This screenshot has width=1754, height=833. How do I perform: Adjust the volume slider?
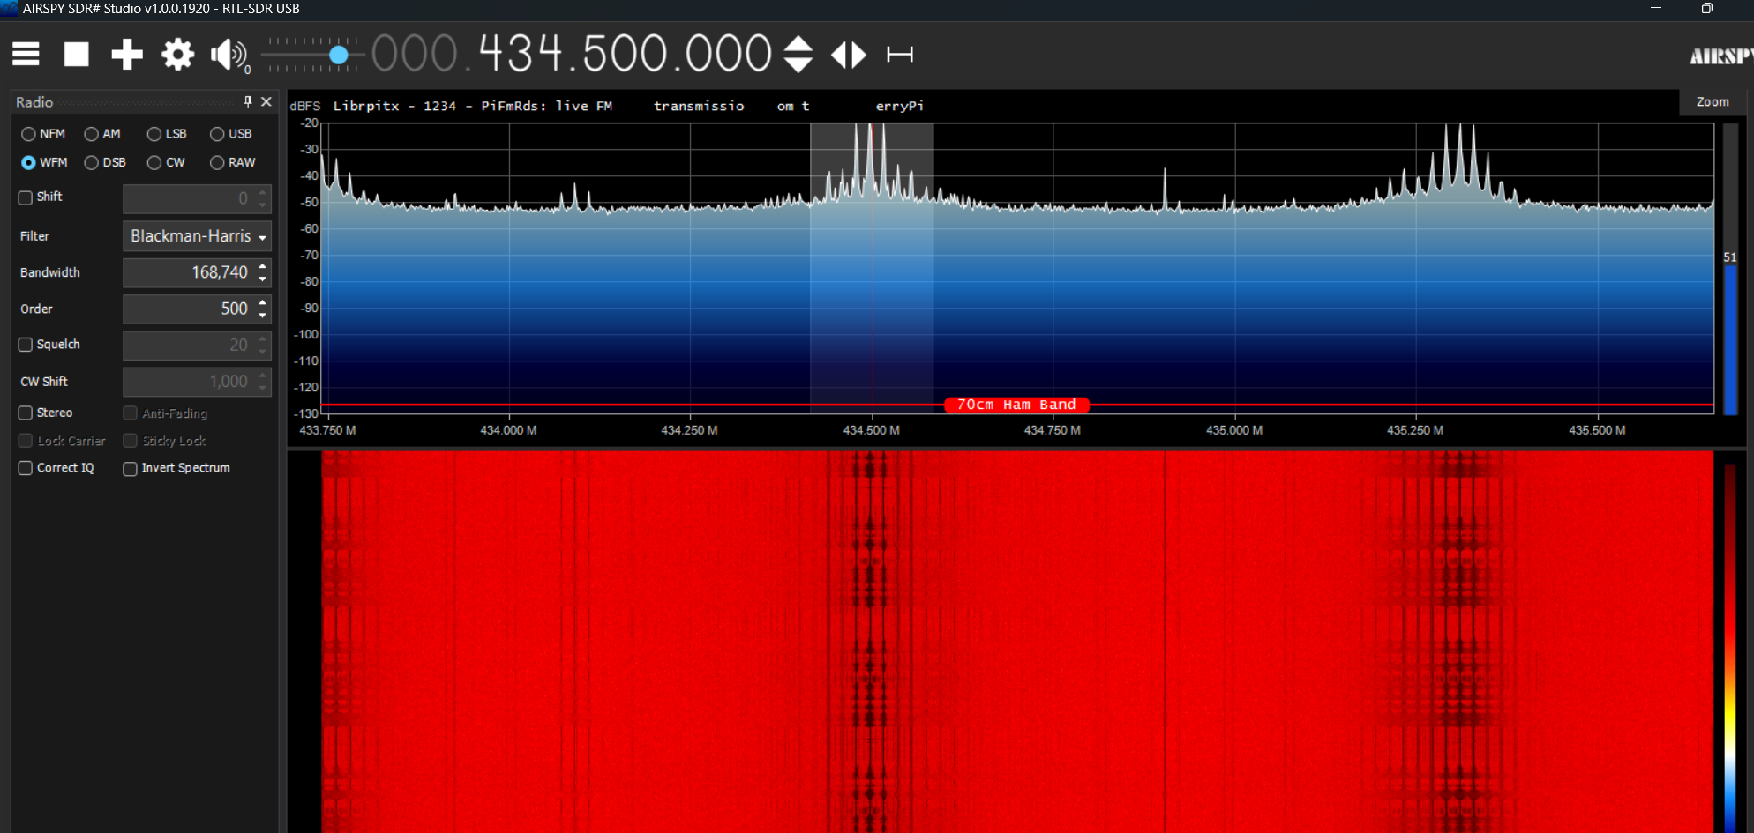pos(338,54)
